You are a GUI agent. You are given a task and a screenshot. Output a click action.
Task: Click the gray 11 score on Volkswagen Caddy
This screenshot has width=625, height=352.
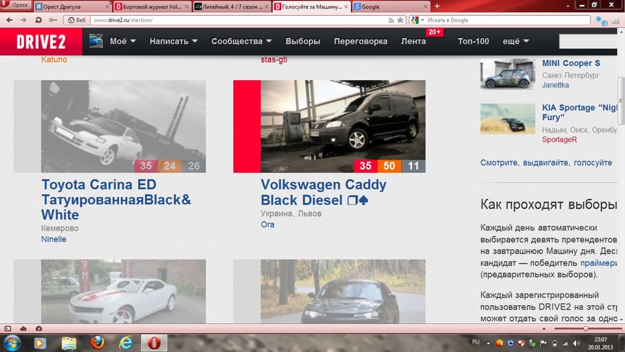tap(414, 166)
